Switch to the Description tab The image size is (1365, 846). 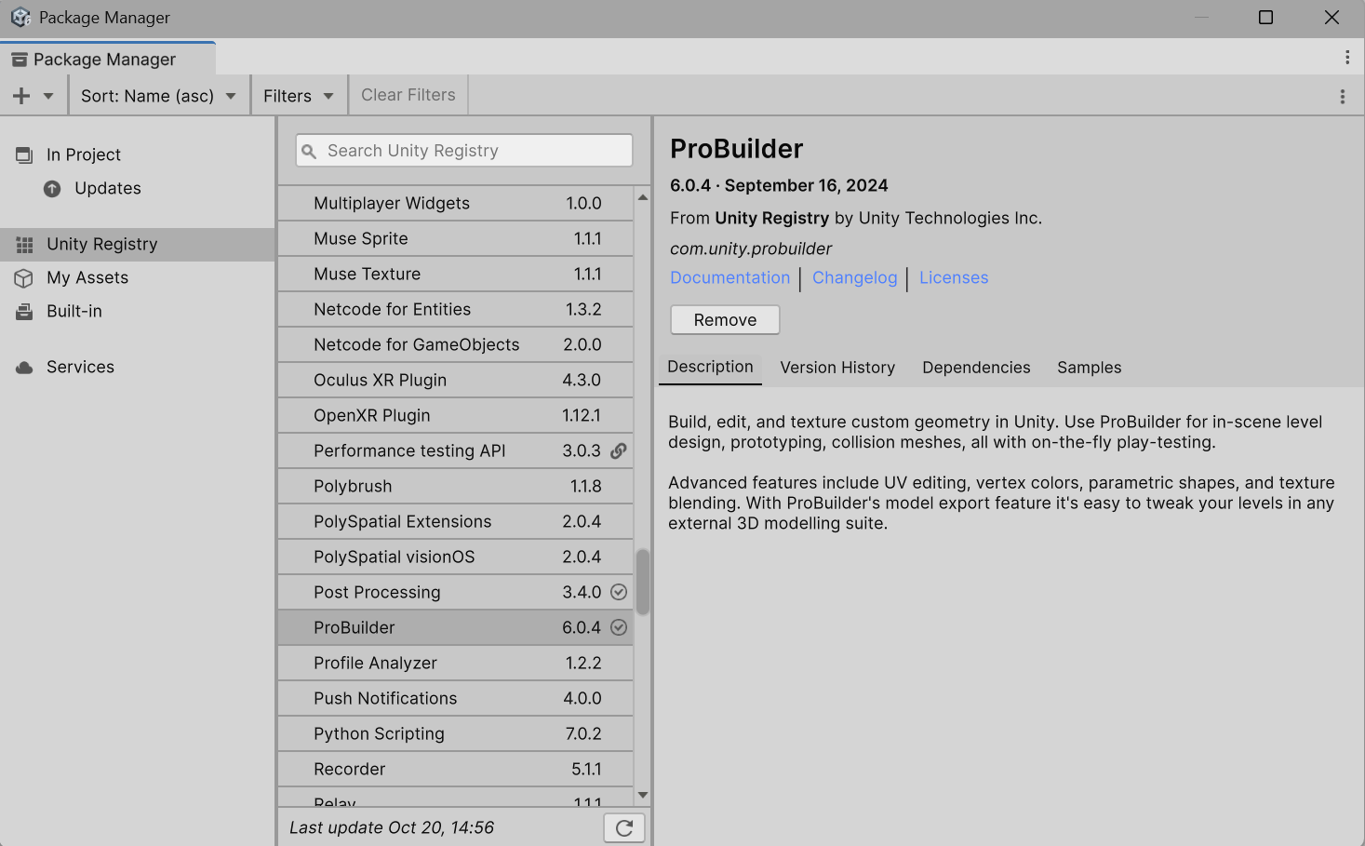(710, 367)
